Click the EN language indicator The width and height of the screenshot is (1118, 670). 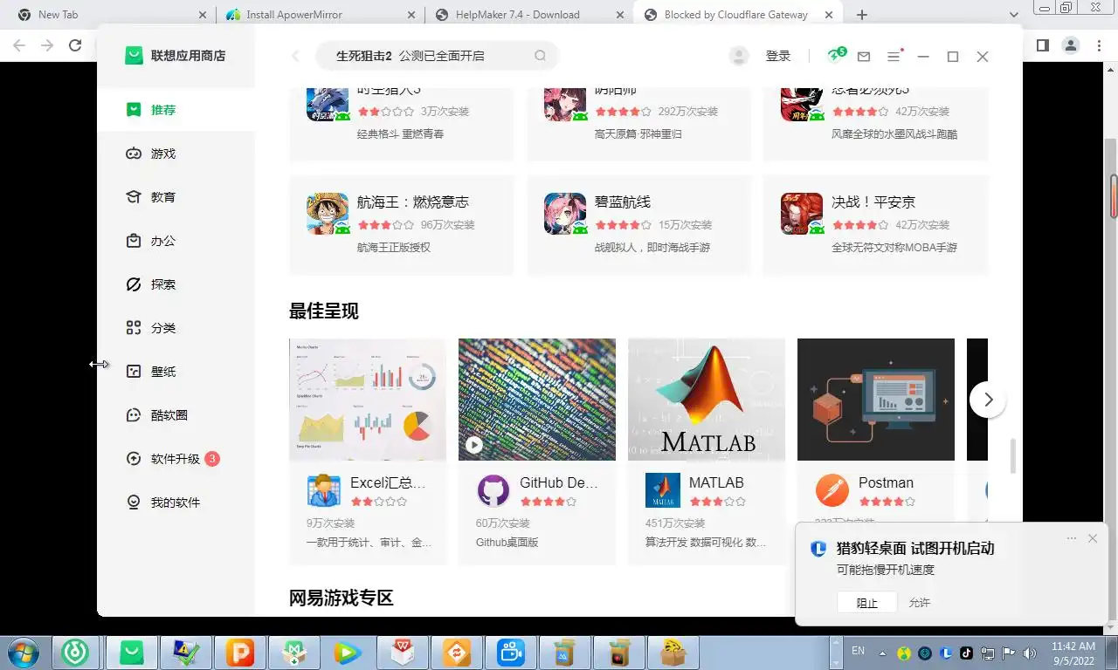[x=858, y=651]
